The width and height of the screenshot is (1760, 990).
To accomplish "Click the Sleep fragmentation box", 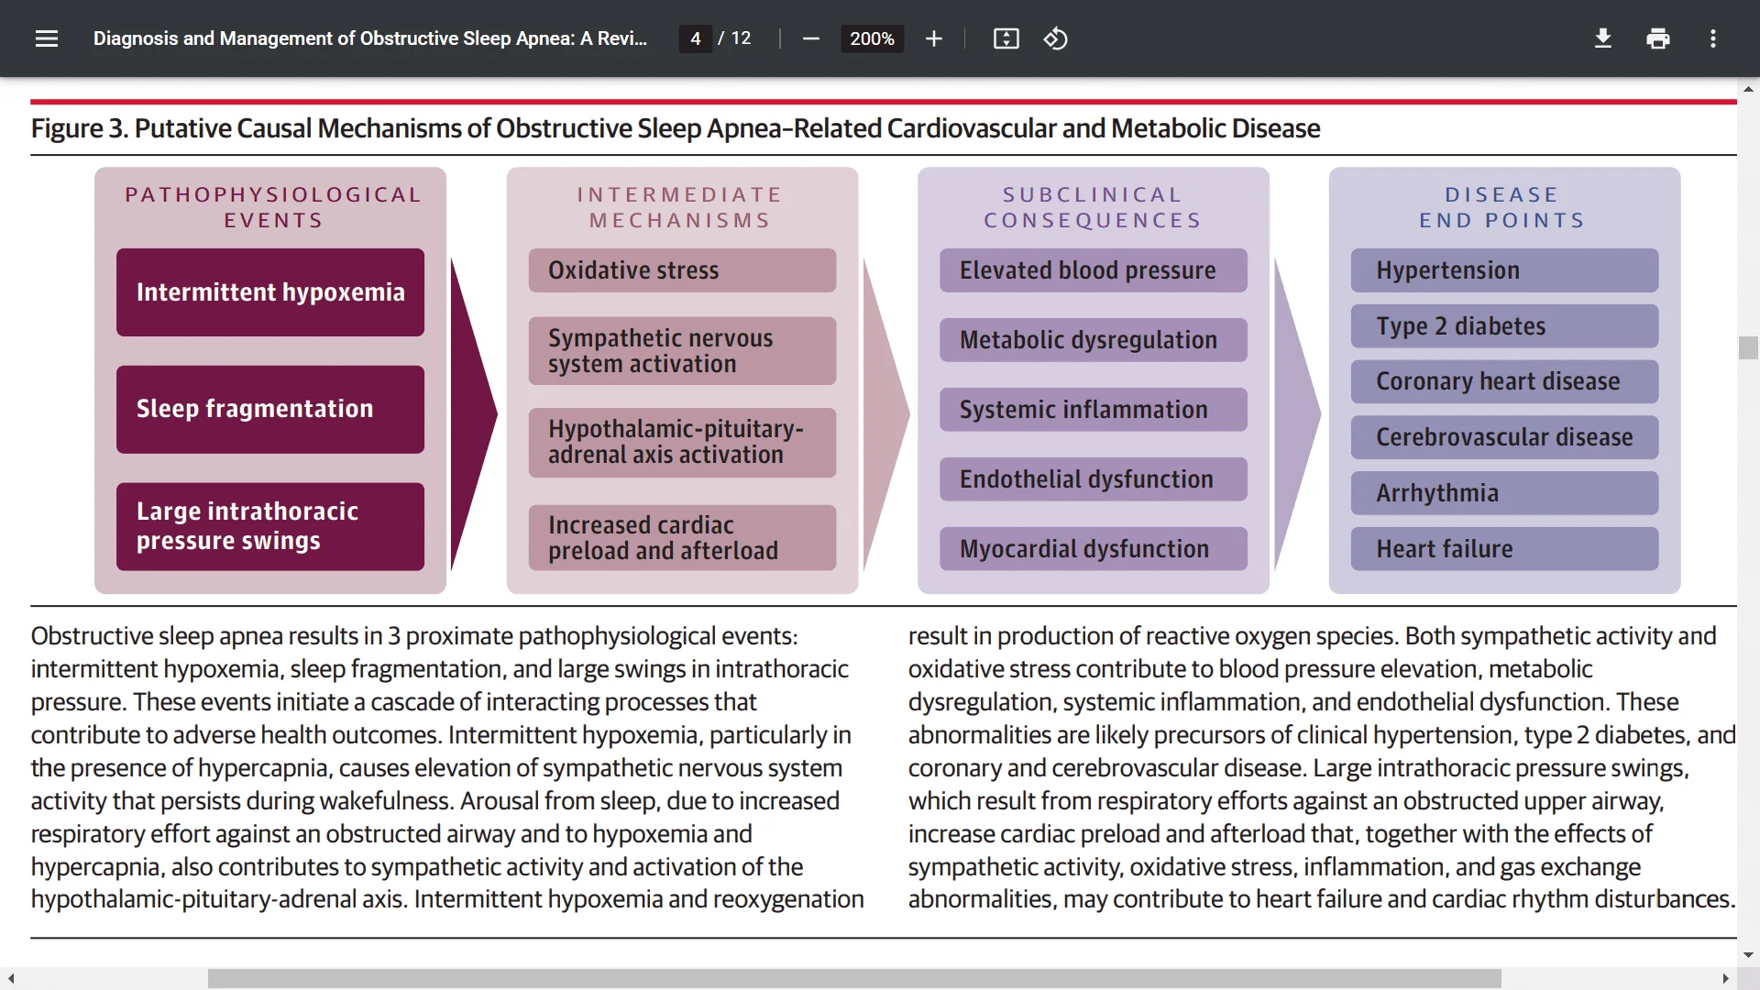I will pos(270,410).
